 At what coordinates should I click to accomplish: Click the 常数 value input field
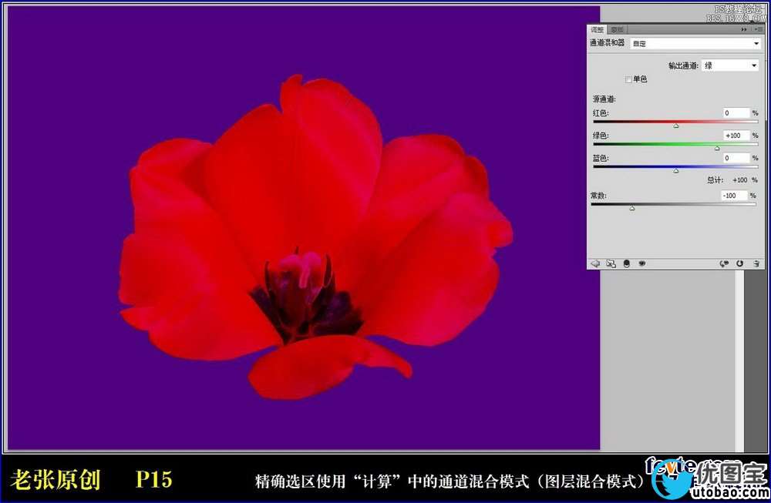[x=734, y=196]
